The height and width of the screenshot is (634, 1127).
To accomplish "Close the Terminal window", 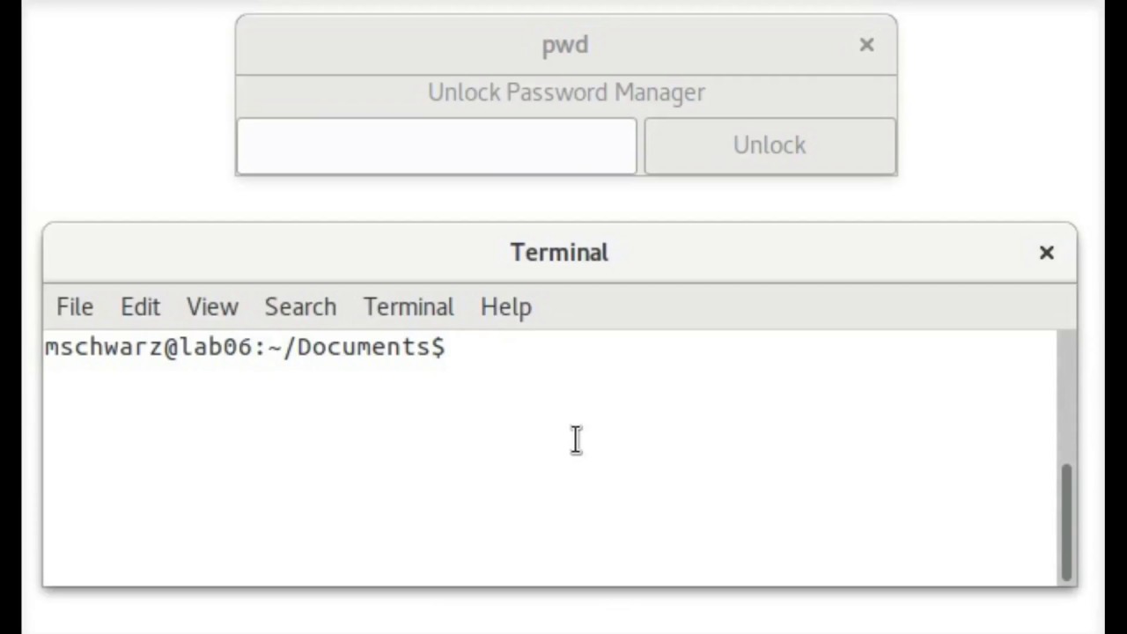I will 1046,253.
